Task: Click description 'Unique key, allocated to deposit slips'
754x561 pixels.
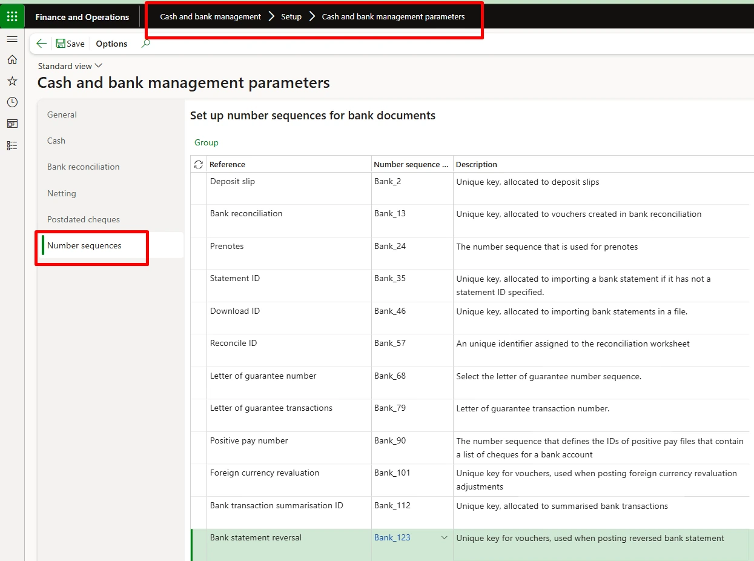Action: (x=527, y=182)
